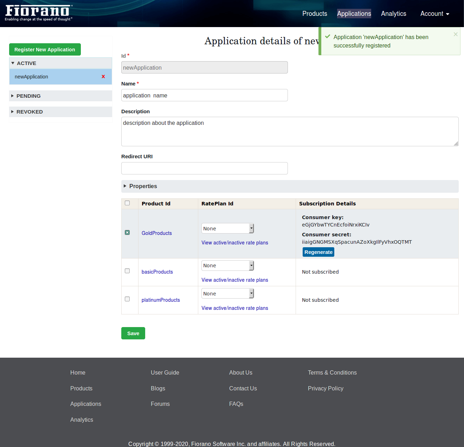Open Analytics in the top navigation
464x447 pixels.
pyautogui.click(x=394, y=14)
